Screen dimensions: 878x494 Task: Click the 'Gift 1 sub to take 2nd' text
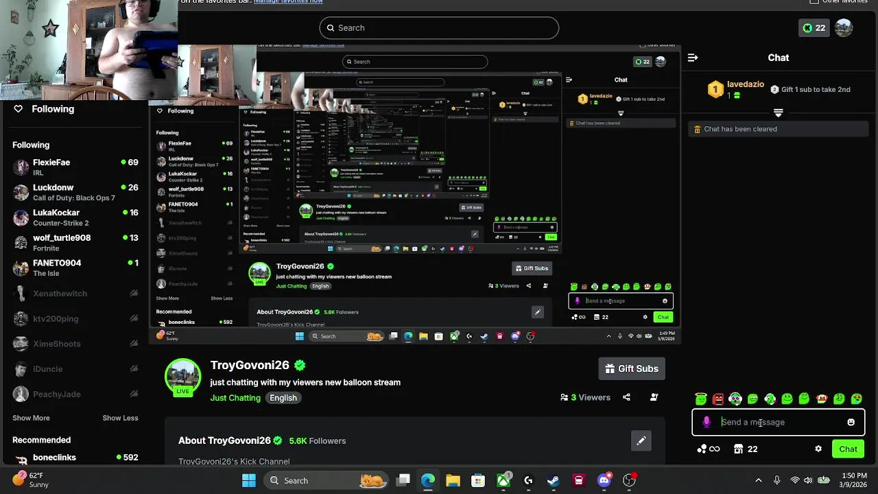coord(816,89)
